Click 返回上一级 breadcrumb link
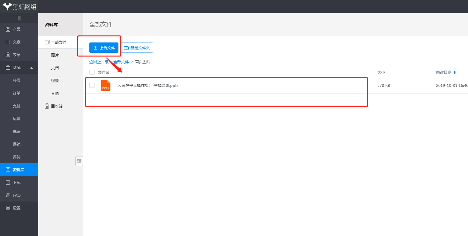The height and width of the screenshot is (236, 468). pos(99,62)
